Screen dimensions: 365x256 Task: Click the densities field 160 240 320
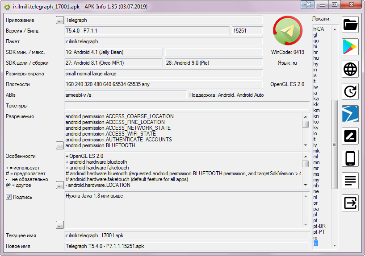coord(164,84)
